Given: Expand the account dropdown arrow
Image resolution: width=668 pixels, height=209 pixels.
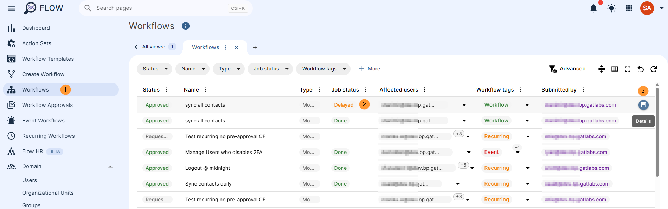Looking at the screenshot, I should (x=662, y=8).
